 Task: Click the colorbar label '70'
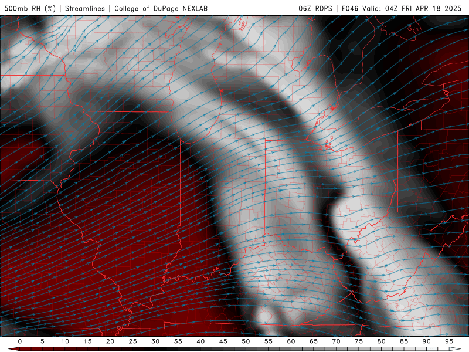(x=336, y=341)
